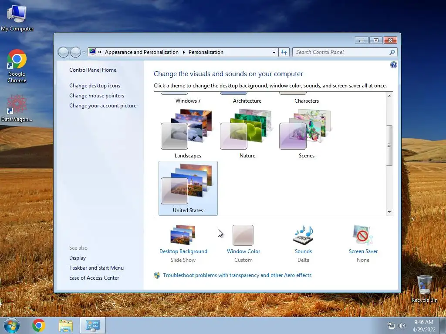The height and width of the screenshot is (334, 446).
Task: Open Change mouse pointers link
Action: [97, 95]
